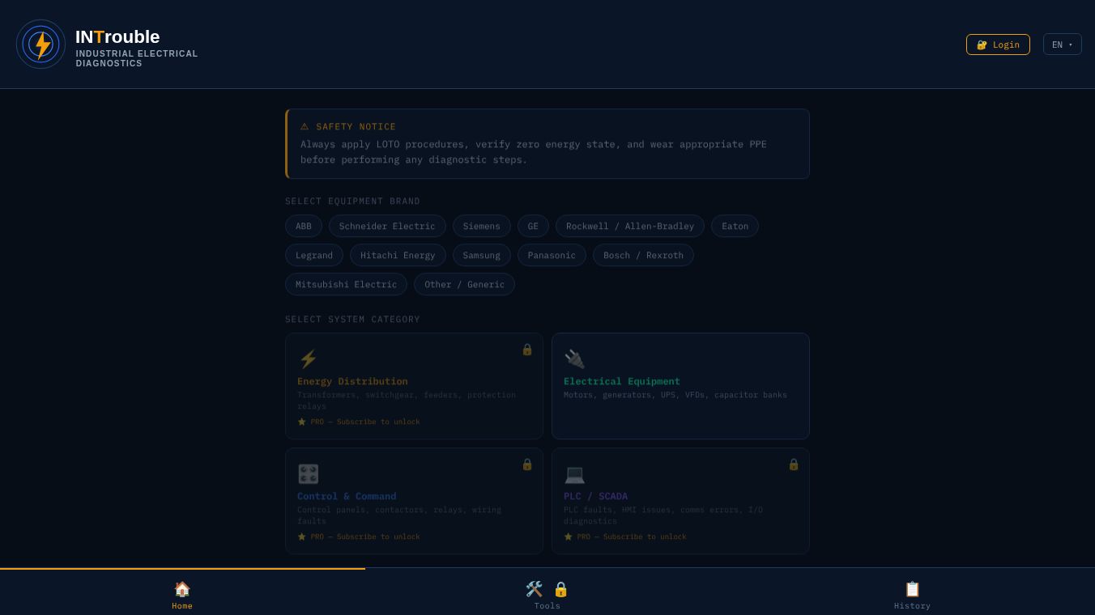Click the lock icon beside Tools
The image size is (1095, 615).
560,589
